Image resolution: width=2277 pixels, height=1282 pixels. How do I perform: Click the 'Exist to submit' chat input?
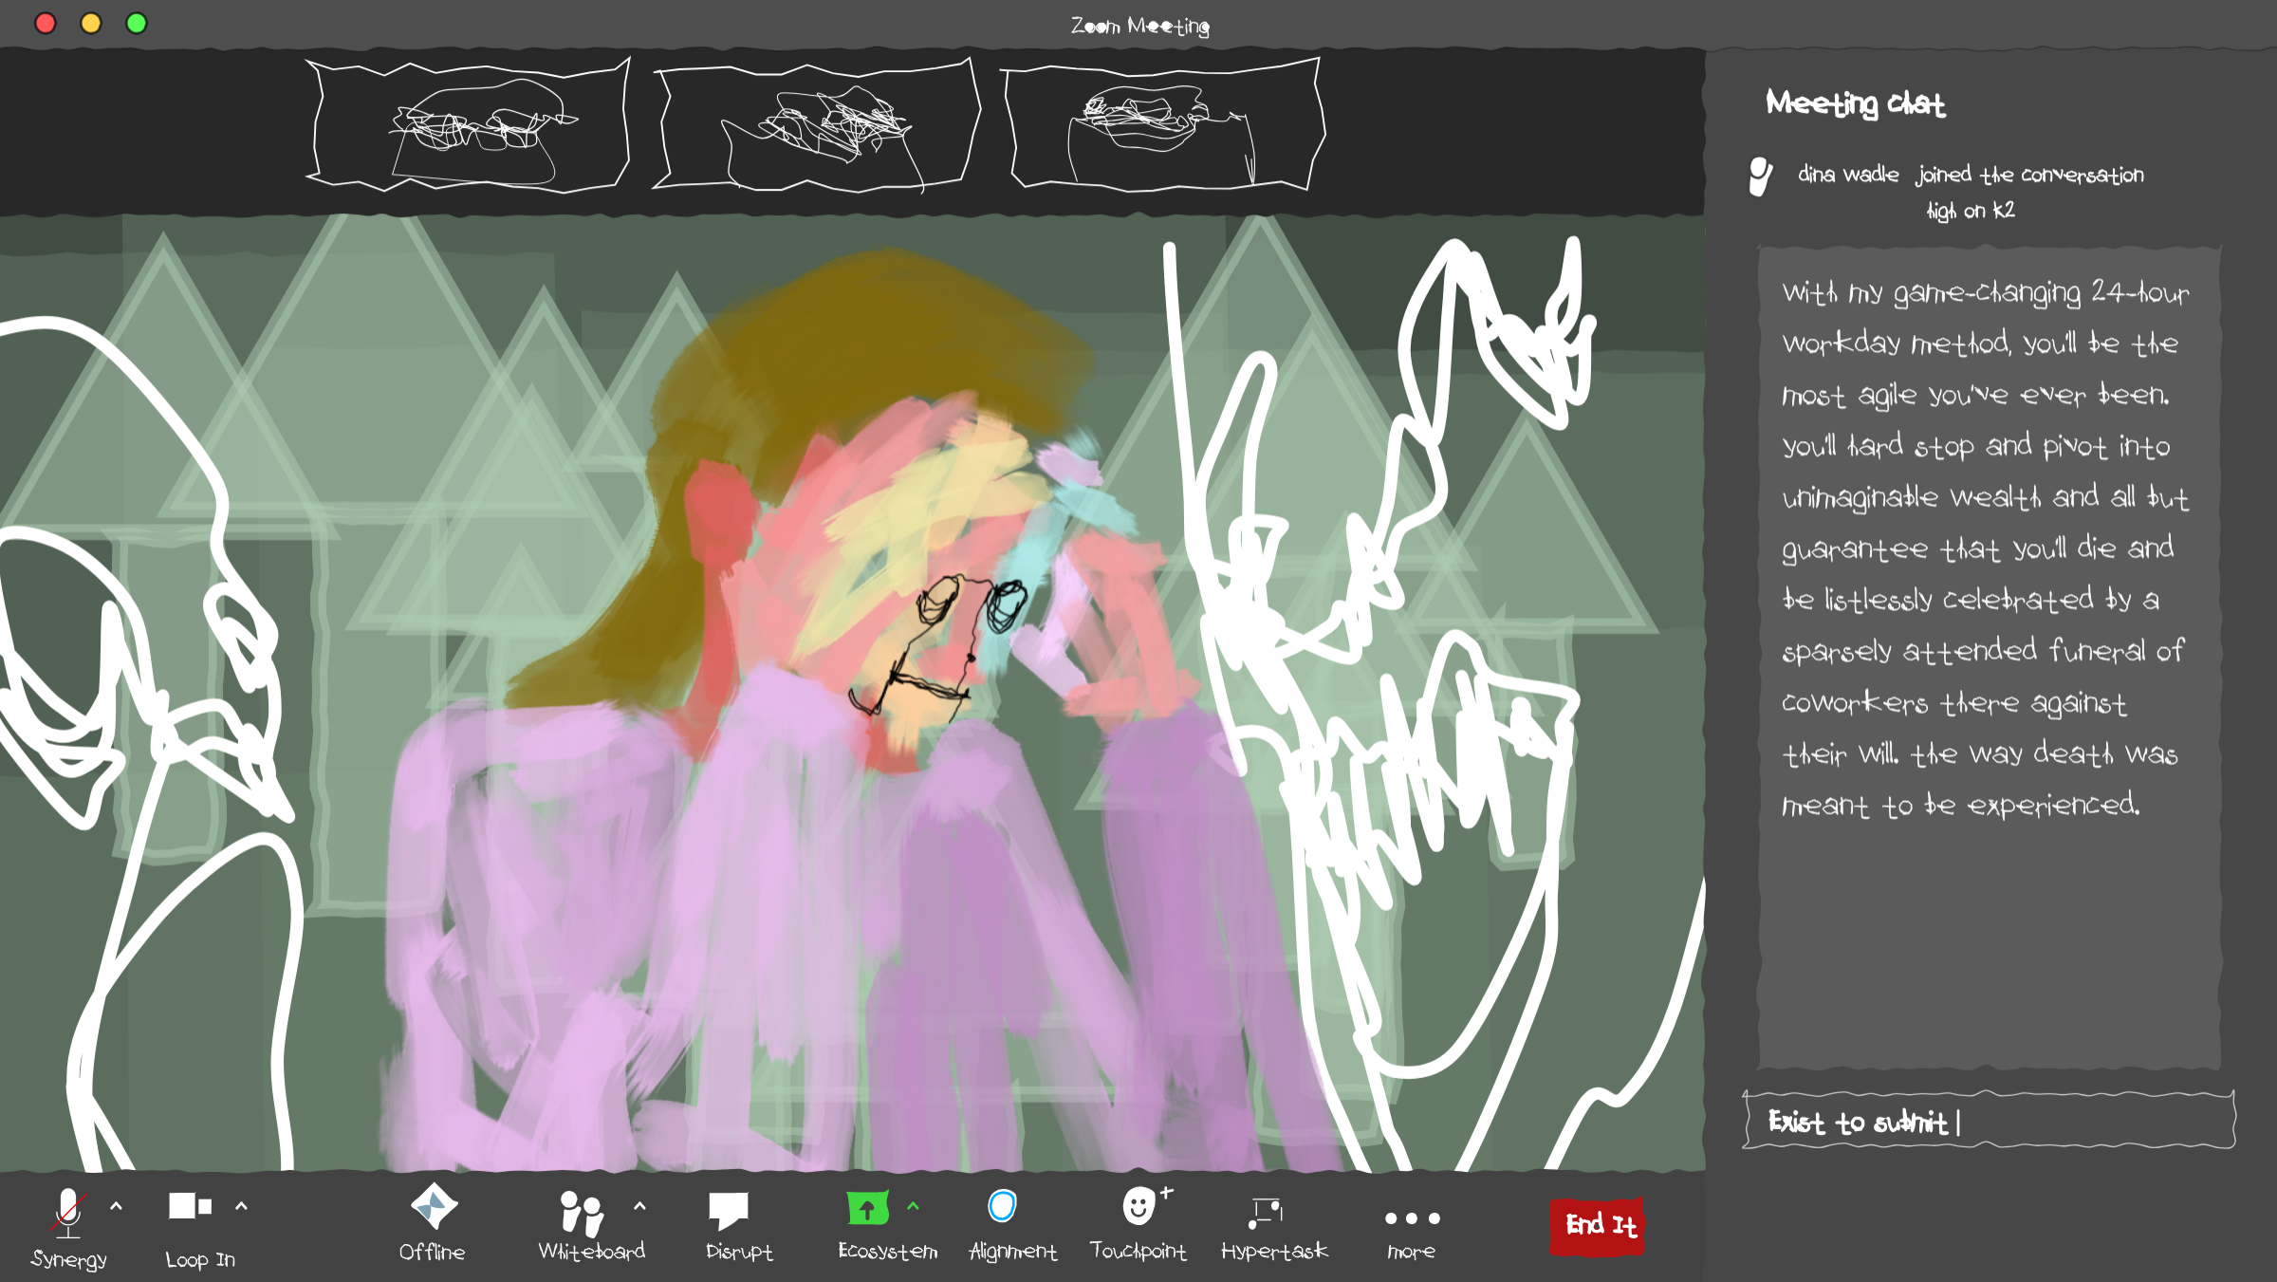click(1989, 1122)
